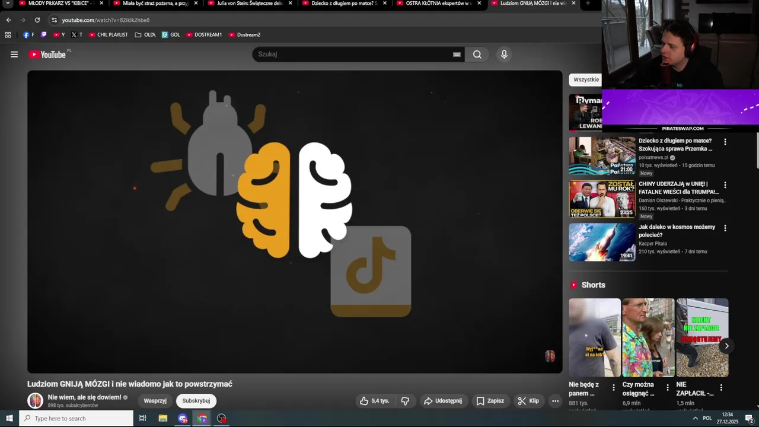Open Task View on the taskbar
Screen dimensions: 759x427
pos(143,419)
